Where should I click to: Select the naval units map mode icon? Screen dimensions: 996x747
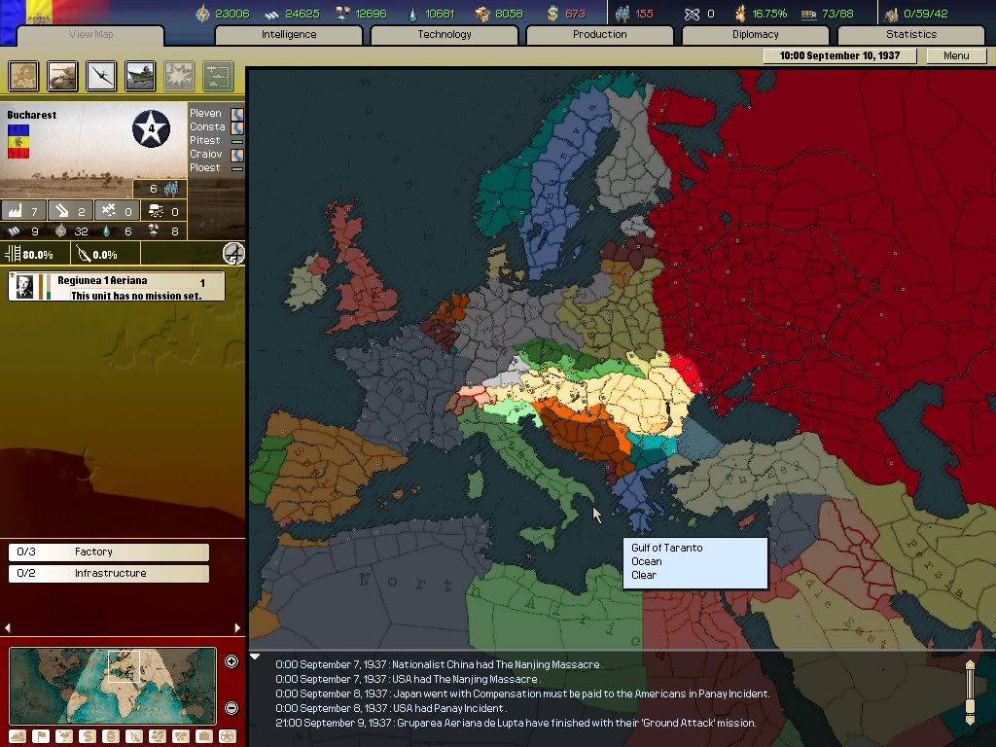(x=140, y=75)
